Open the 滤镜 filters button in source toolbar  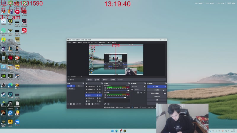97,80
